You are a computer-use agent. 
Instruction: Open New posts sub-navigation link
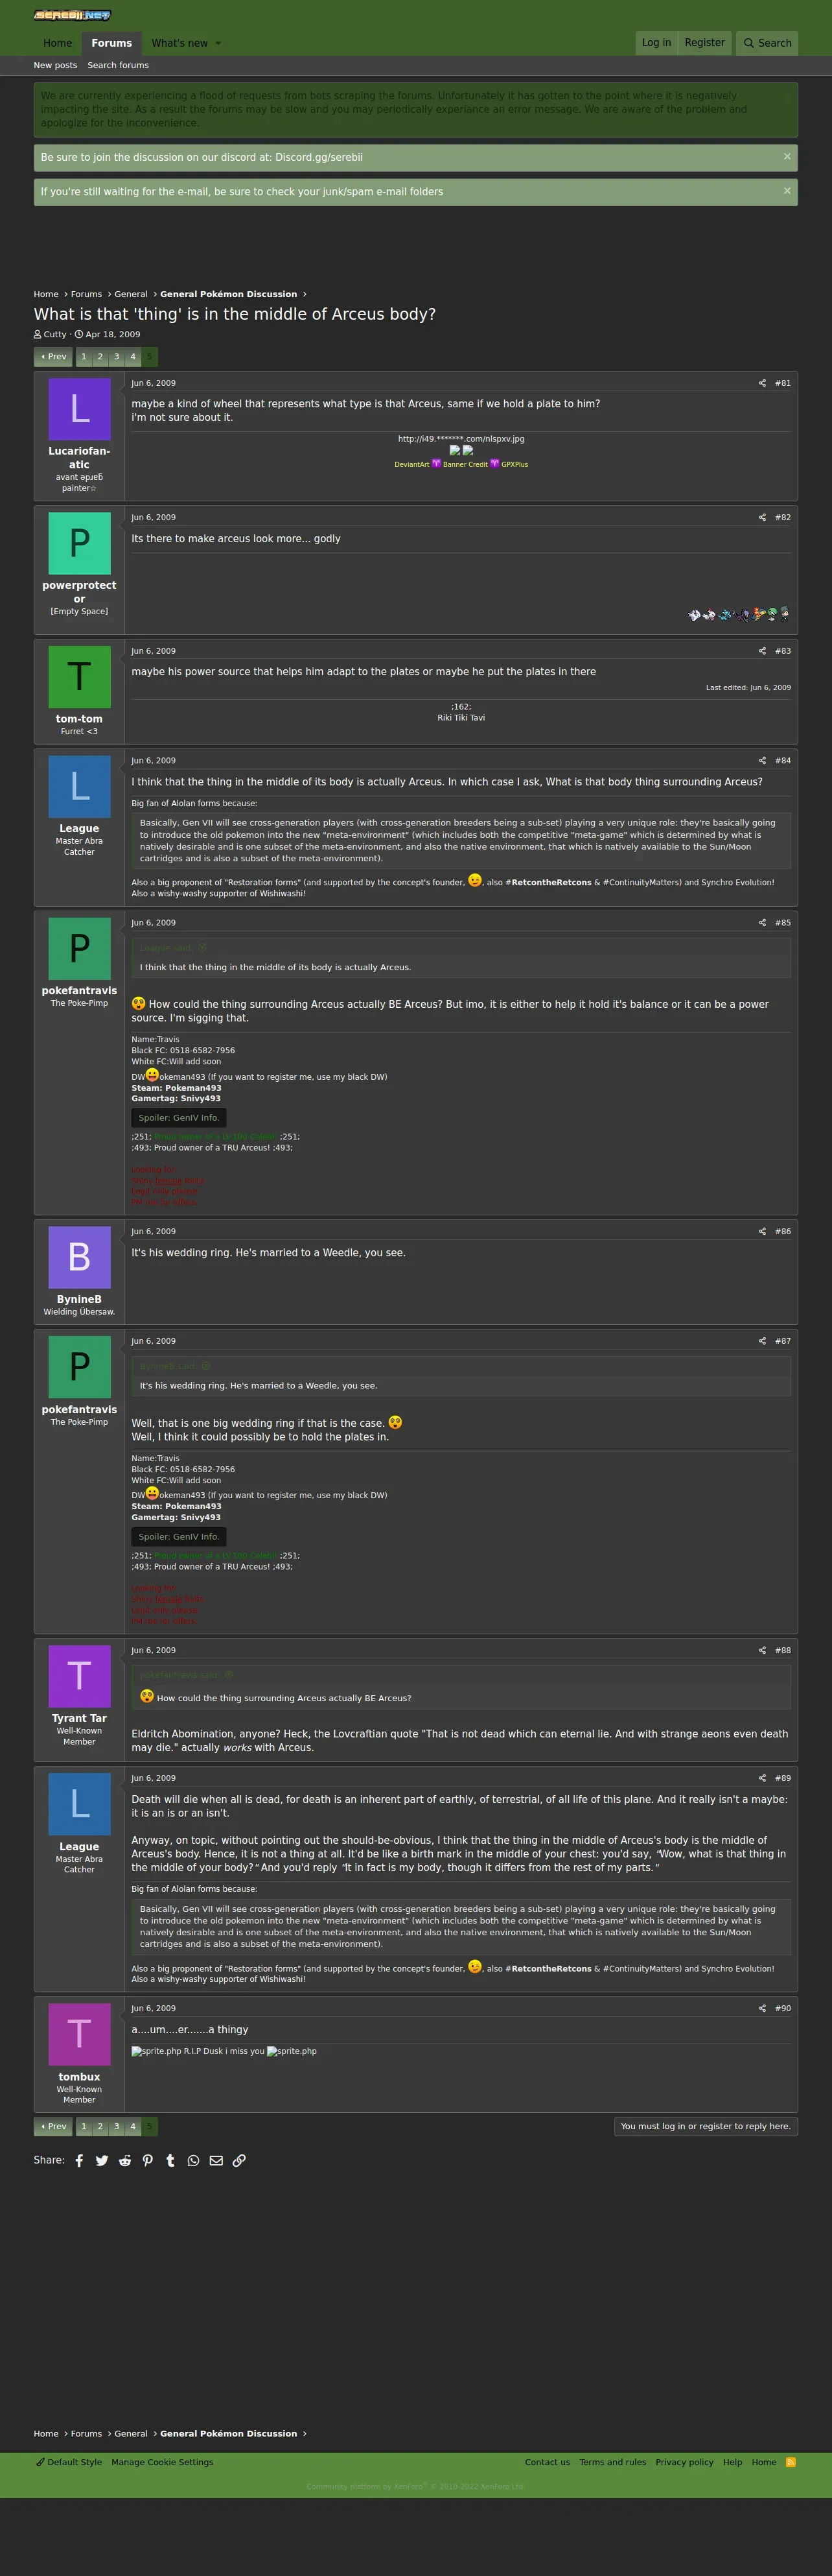pos(55,65)
